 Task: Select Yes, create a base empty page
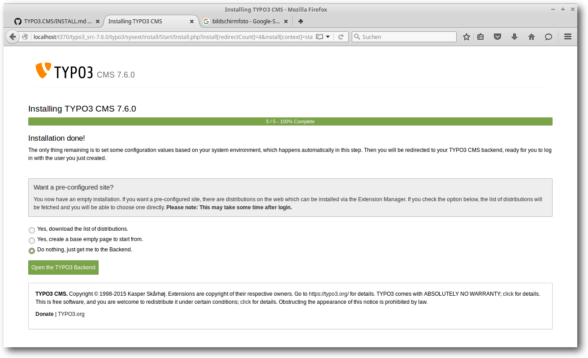[x=32, y=240]
